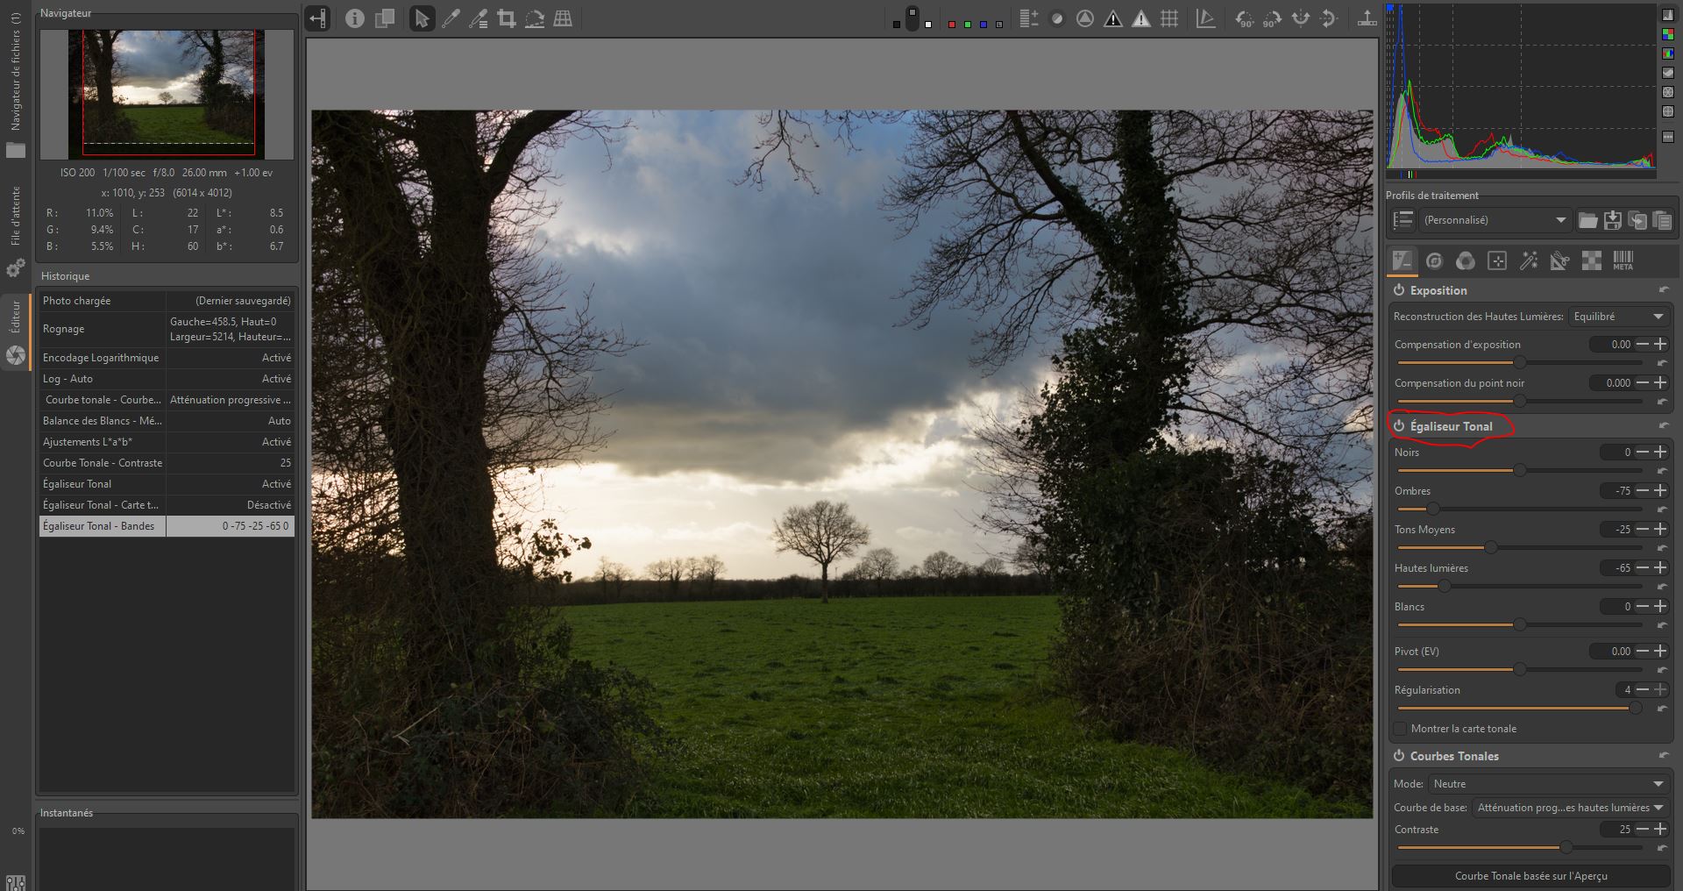Screen dimensions: 1683x891
Task: Increase Compensation d'exposition with plus button
Action: pyautogui.click(x=1660, y=345)
